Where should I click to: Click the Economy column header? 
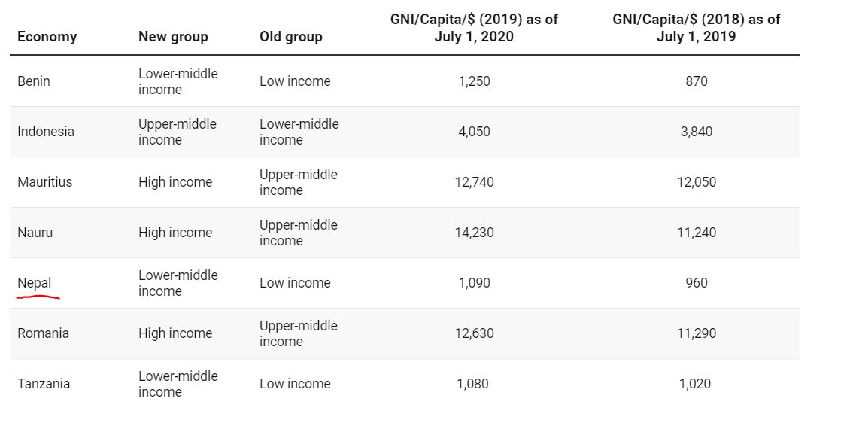click(x=47, y=36)
